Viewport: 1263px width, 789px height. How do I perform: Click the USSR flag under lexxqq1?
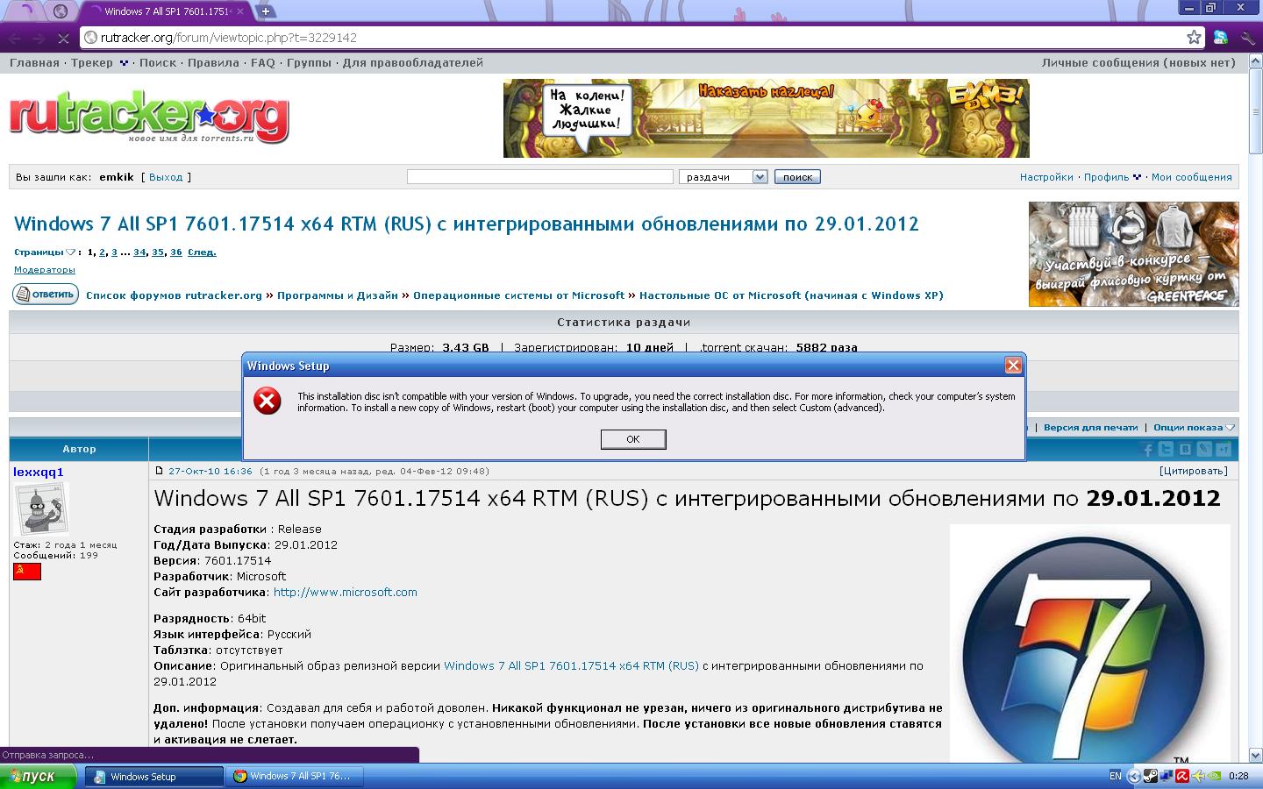pyautogui.click(x=27, y=572)
